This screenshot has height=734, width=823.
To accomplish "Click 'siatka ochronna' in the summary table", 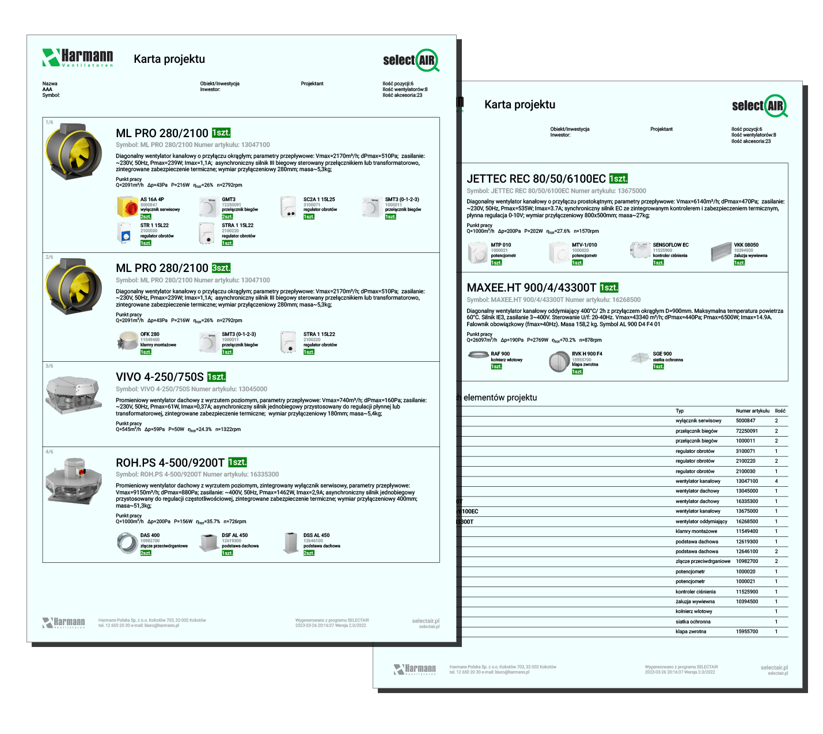I will click(693, 622).
